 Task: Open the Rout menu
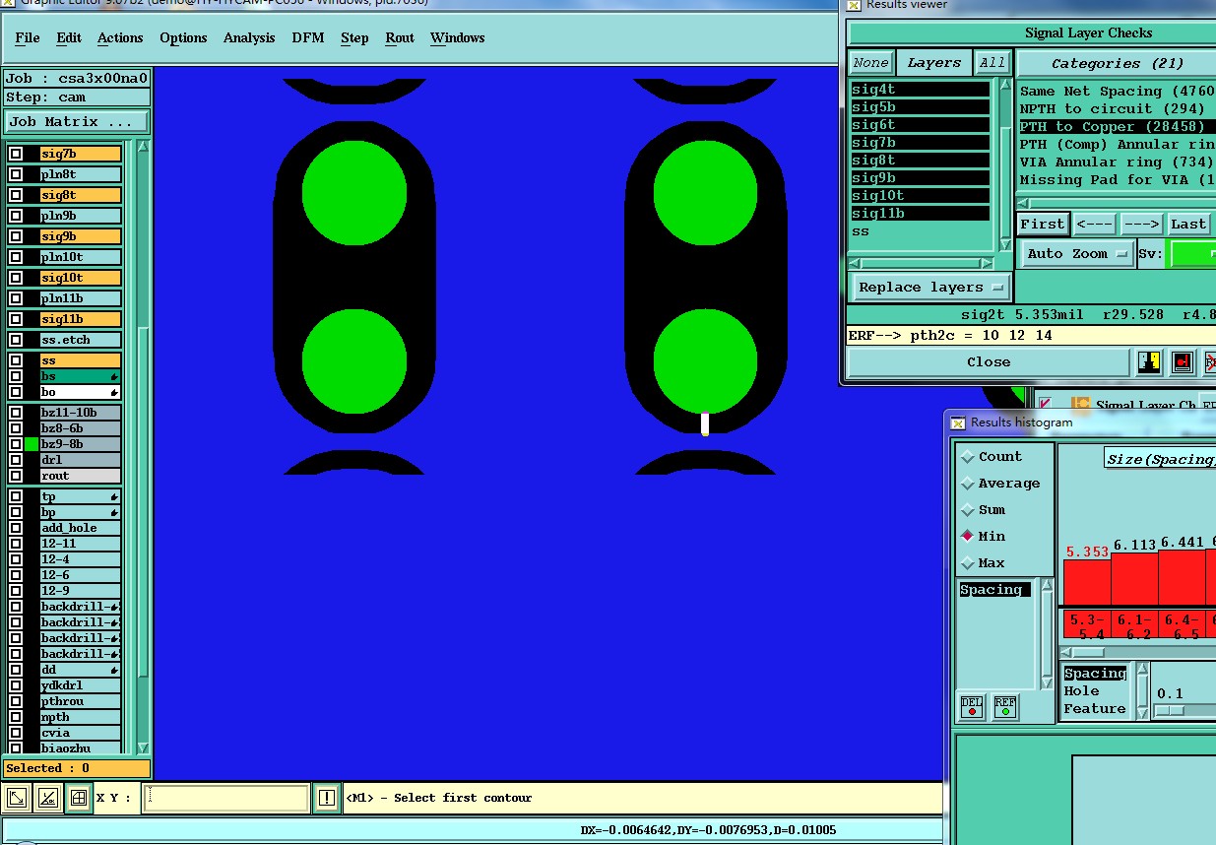(x=400, y=38)
